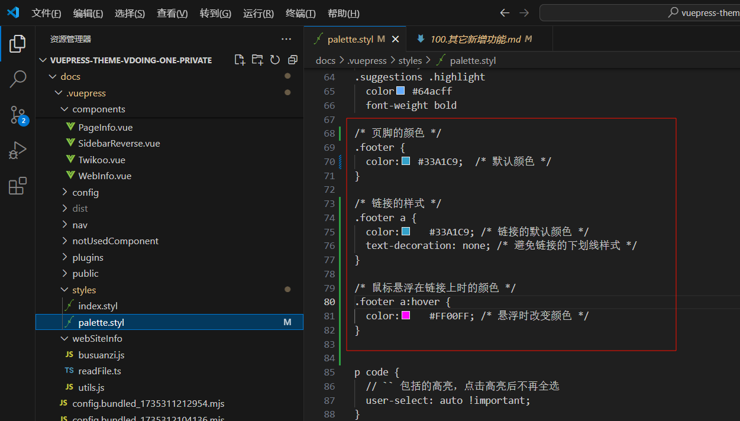Image resolution: width=740 pixels, height=421 pixels.
Task: Refresh the explorer file tree
Action: click(x=275, y=60)
